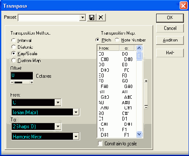The width and height of the screenshot is (189, 156).
Task: Click the map list scroll up arrow
Action: [139, 48]
